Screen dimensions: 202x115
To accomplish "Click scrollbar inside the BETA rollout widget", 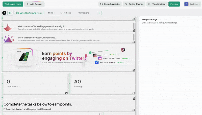I will coord(133,37).
